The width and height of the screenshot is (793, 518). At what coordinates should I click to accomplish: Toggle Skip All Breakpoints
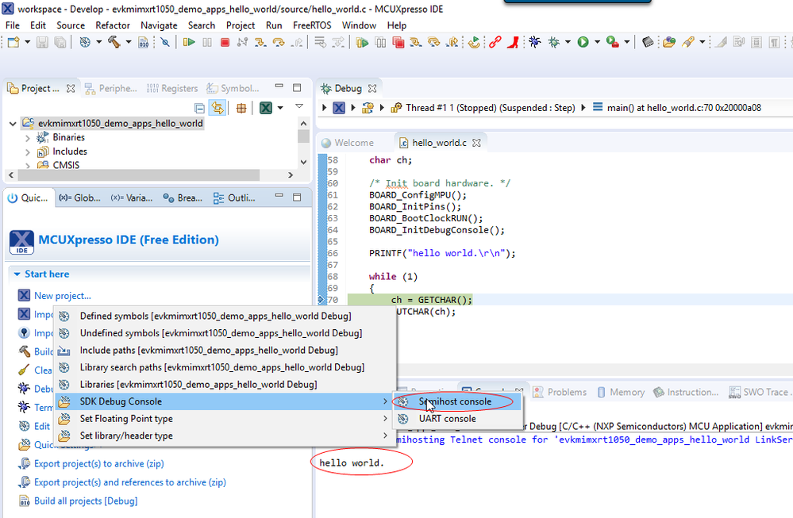[165, 43]
